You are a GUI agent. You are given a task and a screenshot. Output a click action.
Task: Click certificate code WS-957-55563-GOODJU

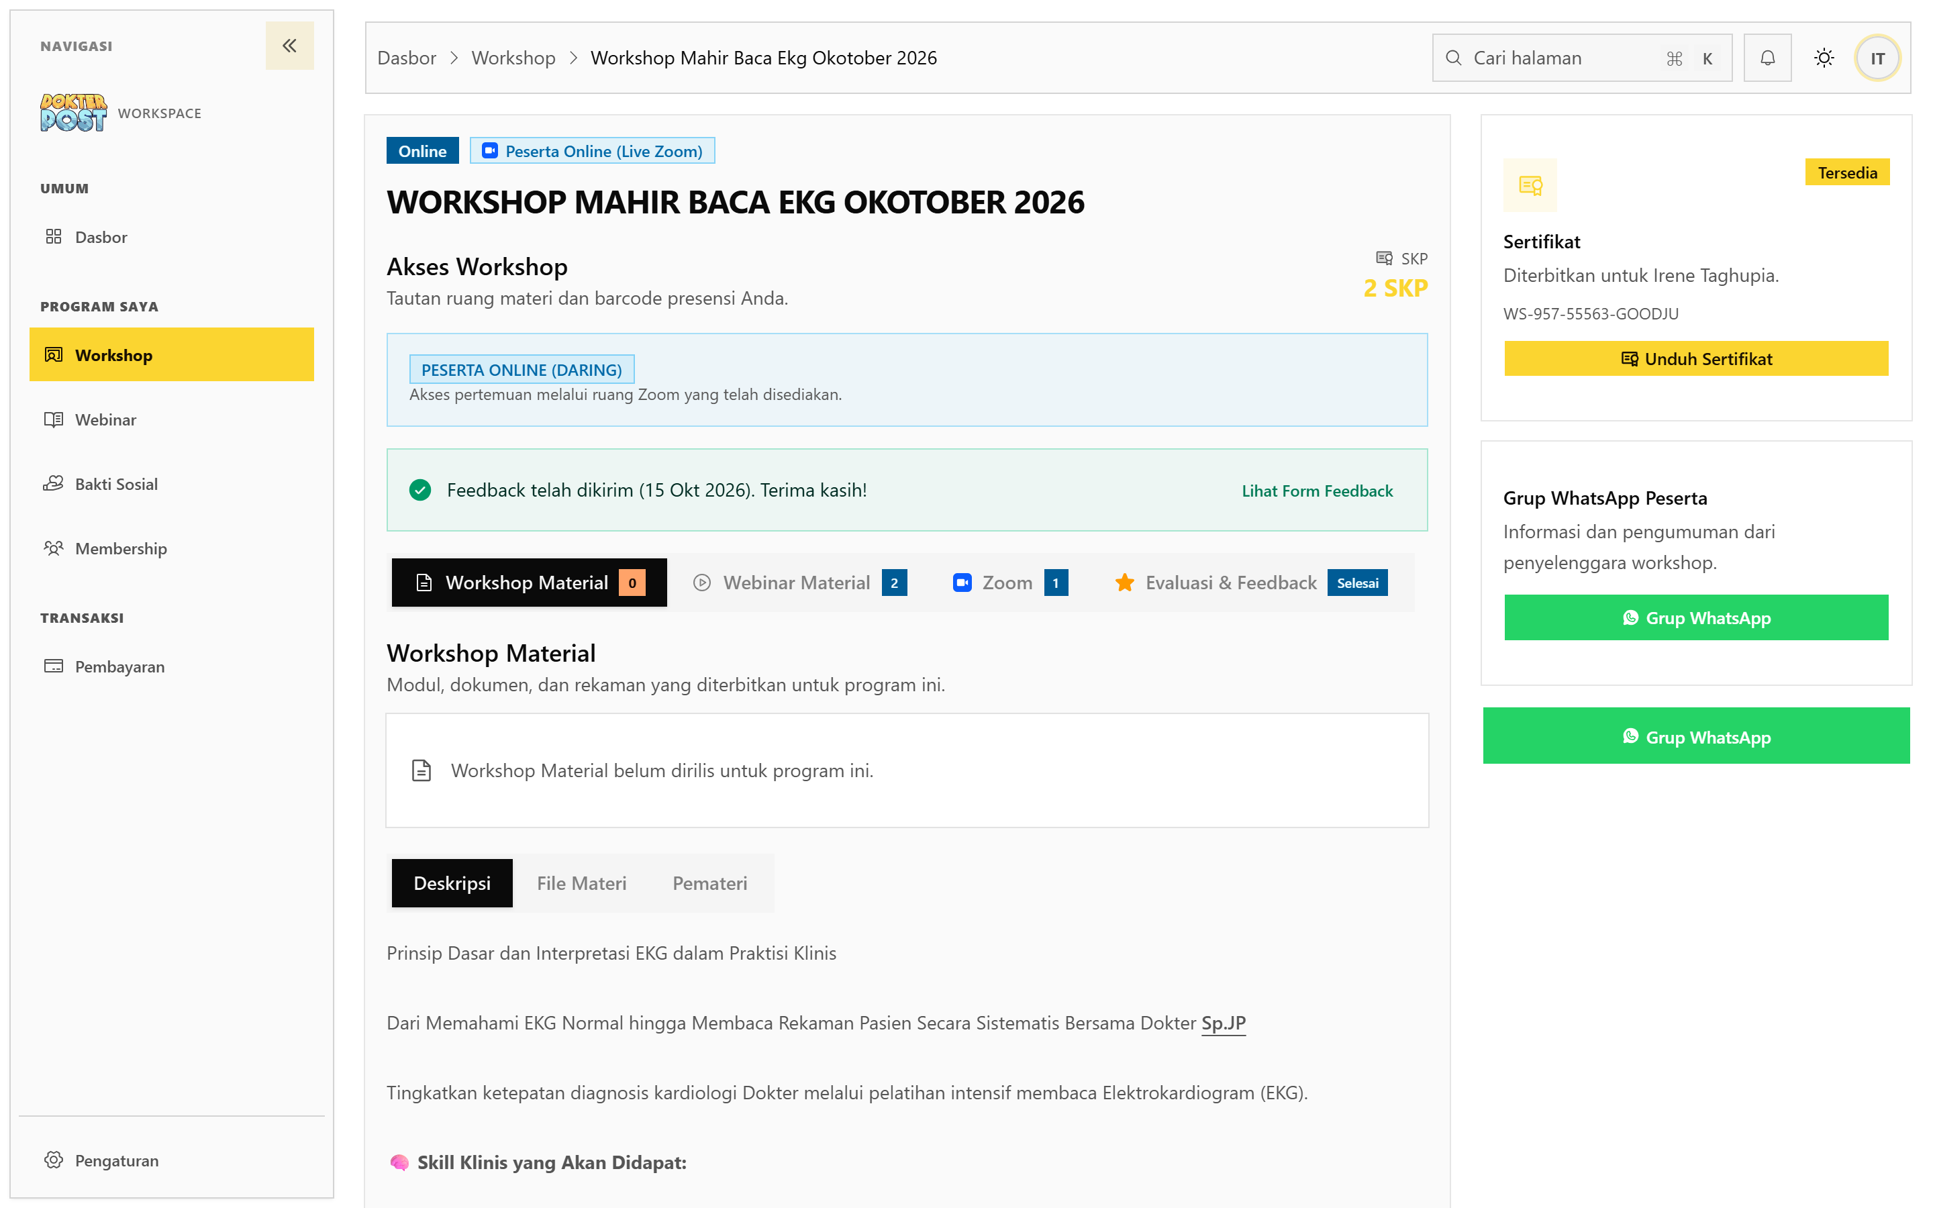(x=1590, y=313)
